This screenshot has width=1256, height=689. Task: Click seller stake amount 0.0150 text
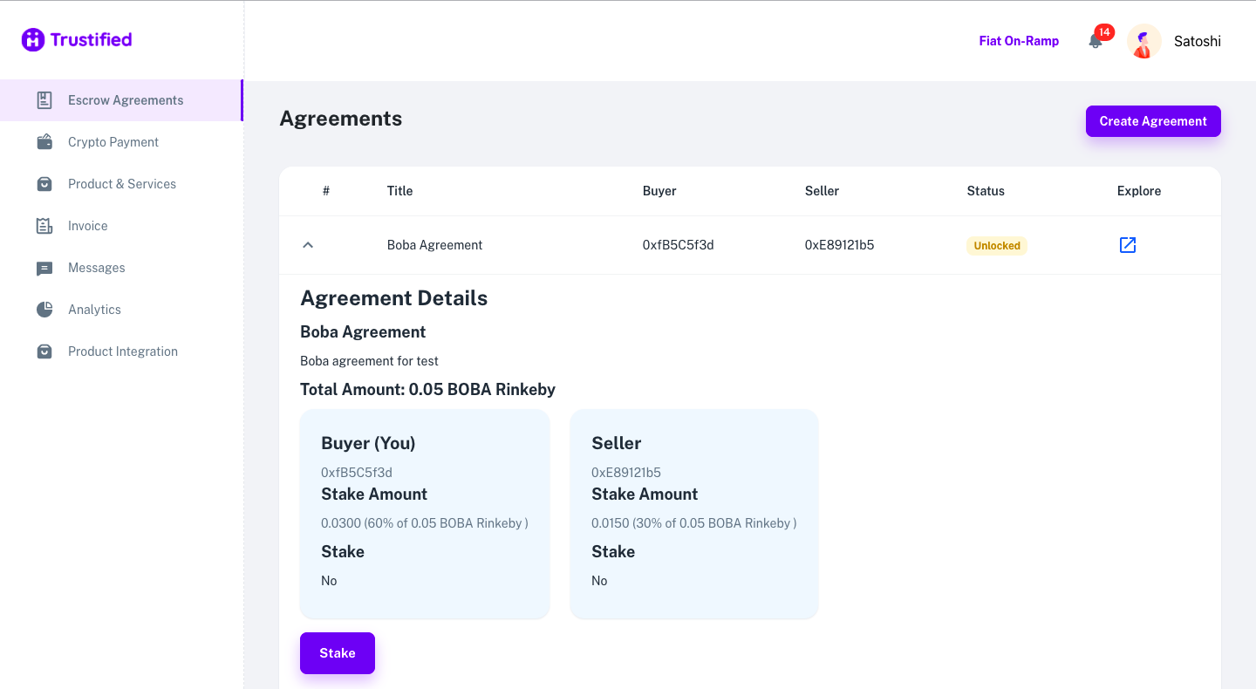[694, 523]
